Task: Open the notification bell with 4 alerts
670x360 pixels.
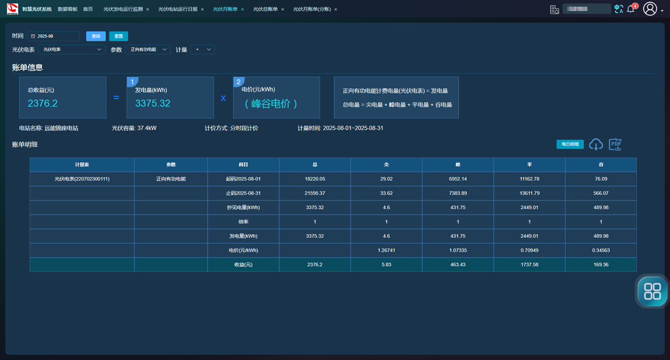Action: click(x=631, y=9)
